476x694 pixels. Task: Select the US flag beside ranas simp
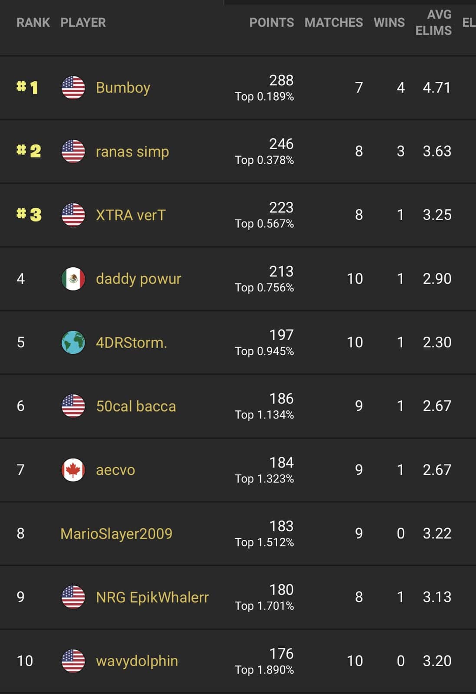tap(73, 151)
